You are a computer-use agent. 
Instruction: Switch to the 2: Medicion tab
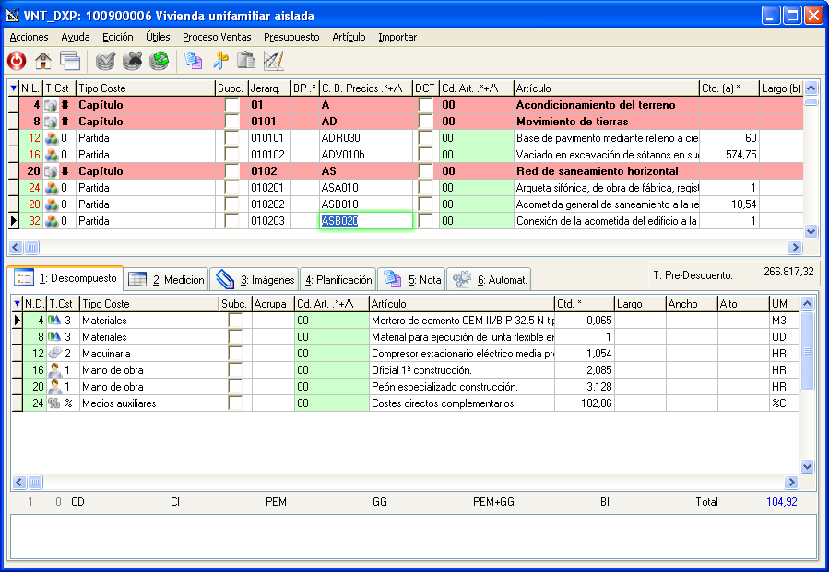(166, 279)
